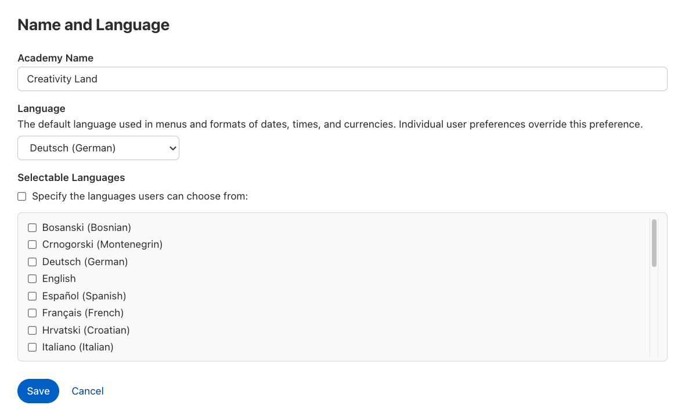
Task: Click the English label in languages list
Action: pos(59,278)
